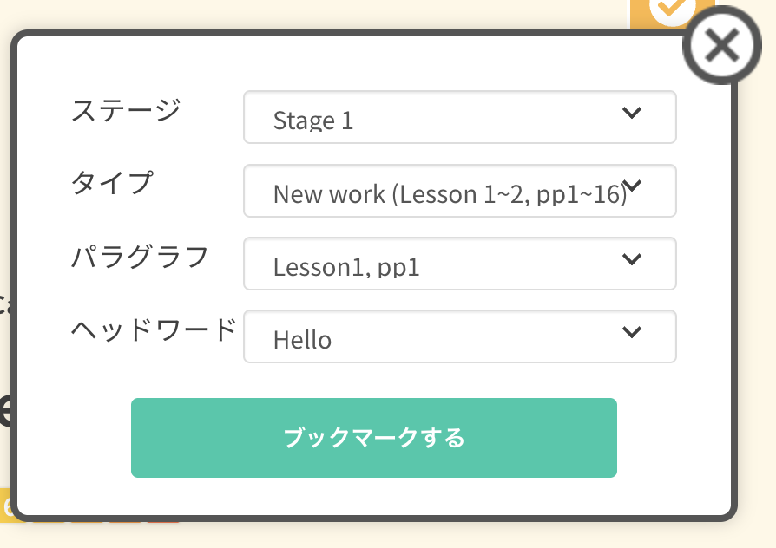The width and height of the screenshot is (776, 548).
Task: Click the green ブックマークする button
Action: (x=373, y=438)
